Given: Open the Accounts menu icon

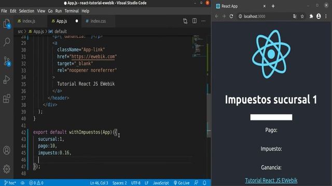Looking at the screenshot, I should tap(7, 150).
